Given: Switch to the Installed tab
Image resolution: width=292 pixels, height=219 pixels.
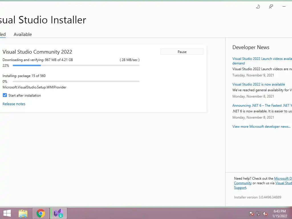Looking at the screenshot, I should pos(3,35).
